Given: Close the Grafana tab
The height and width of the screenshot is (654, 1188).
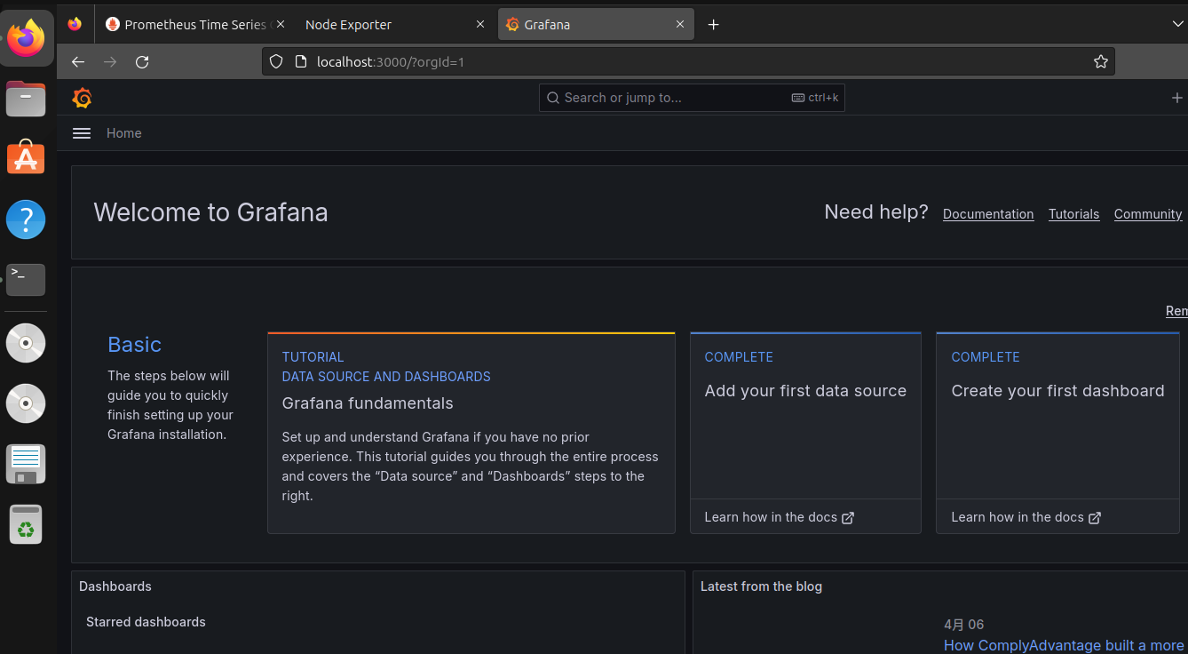Looking at the screenshot, I should coord(681,24).
